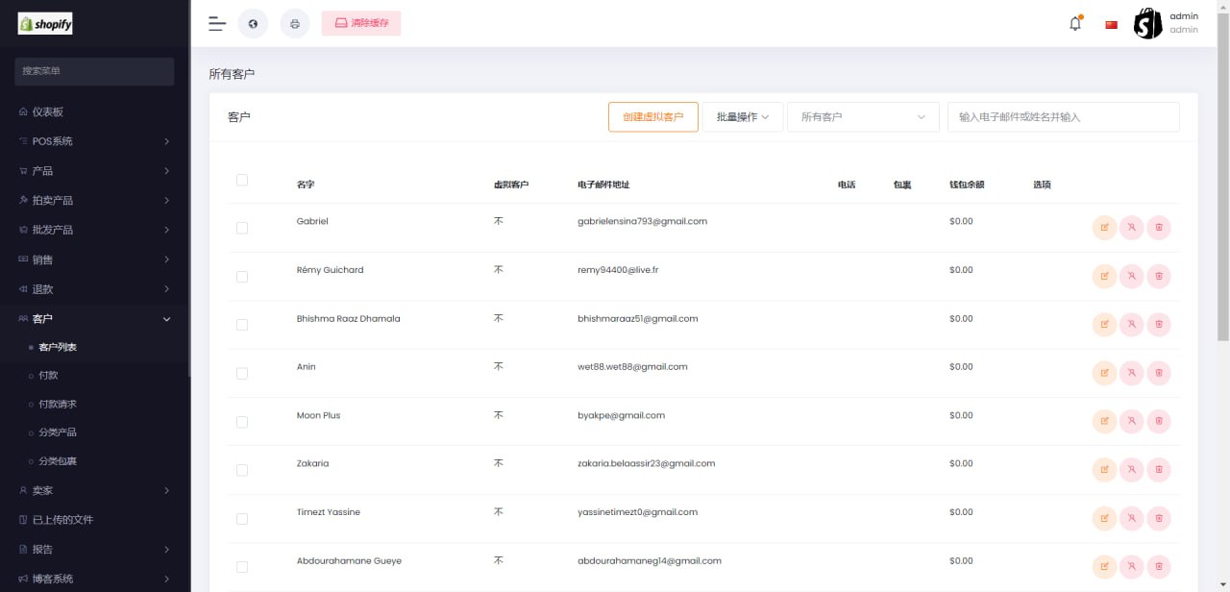Click the 创建虚拟客户 button
This screenshot has height=592, width=1230.
653,117
